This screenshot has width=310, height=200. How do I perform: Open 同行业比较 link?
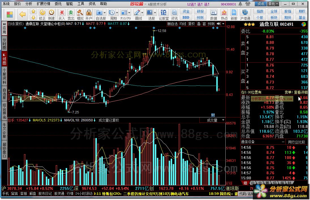[x=297, y=142]
